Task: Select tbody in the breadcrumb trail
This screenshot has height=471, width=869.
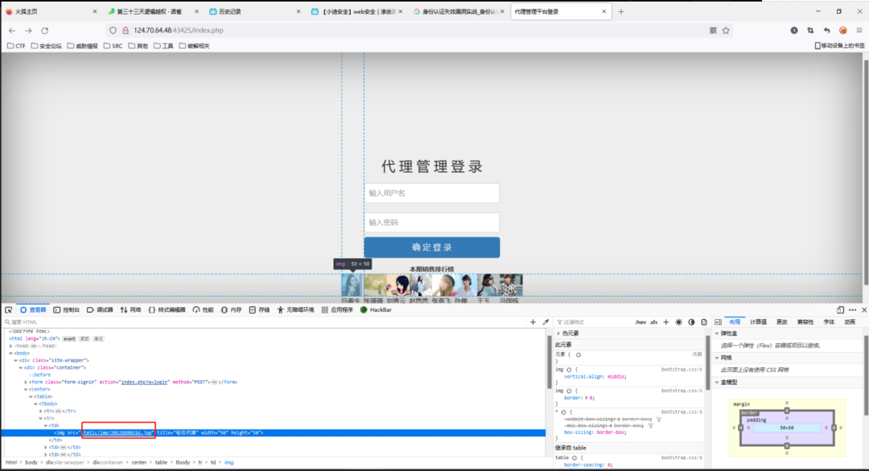Action: click(183, 462)
